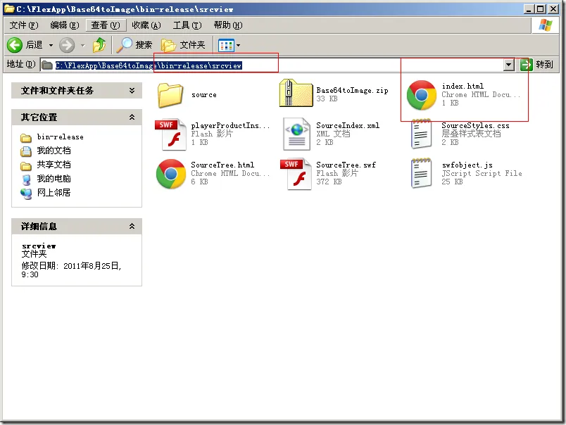Click the green Back arrow icon

coord(15,45)
